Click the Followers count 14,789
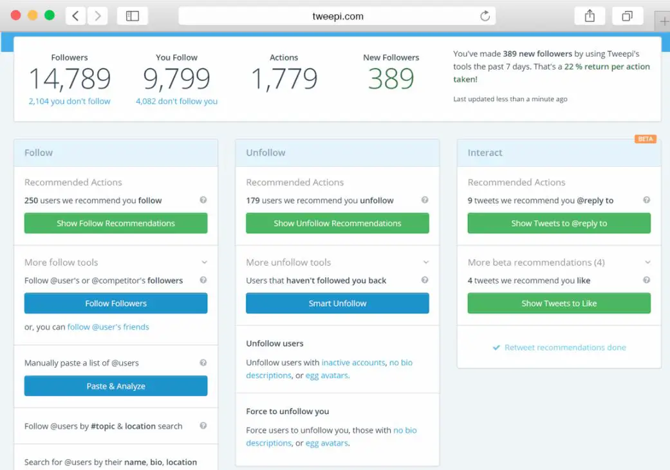Image resolution: width=670 pixels, height=470 pixels. pyautogui.click(x=70, y=79)
